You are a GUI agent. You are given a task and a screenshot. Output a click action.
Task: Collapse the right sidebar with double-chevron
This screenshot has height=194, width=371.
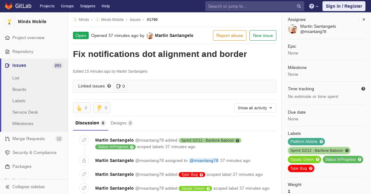364,19
